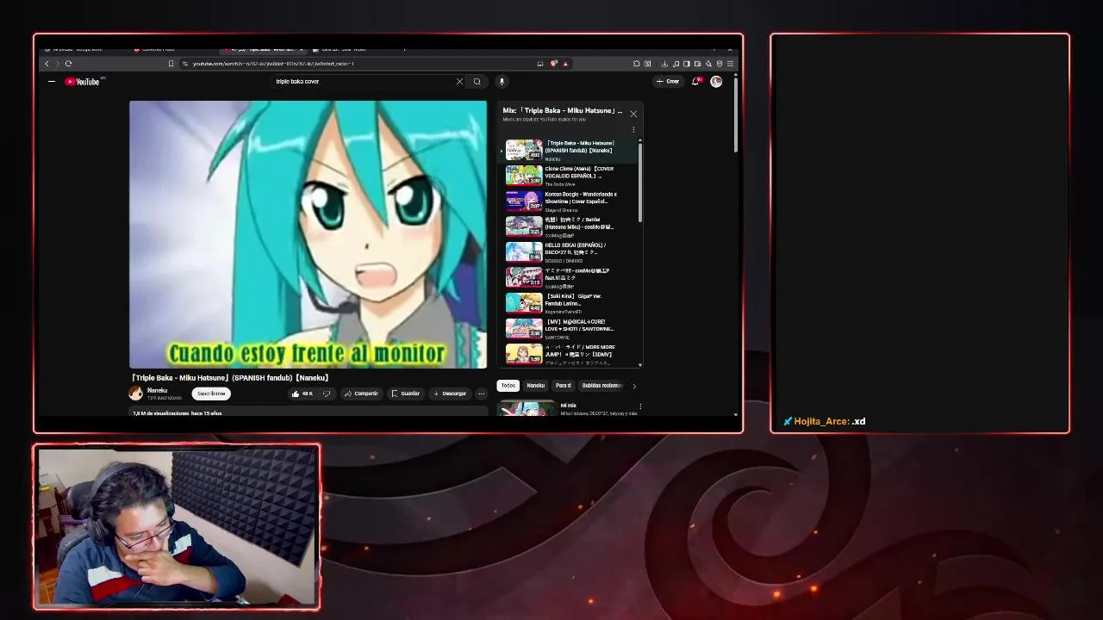Viewport: 1103px width, 620px height.
Task: Click chat message from Hojita_Arce
Action: (825, 421)
